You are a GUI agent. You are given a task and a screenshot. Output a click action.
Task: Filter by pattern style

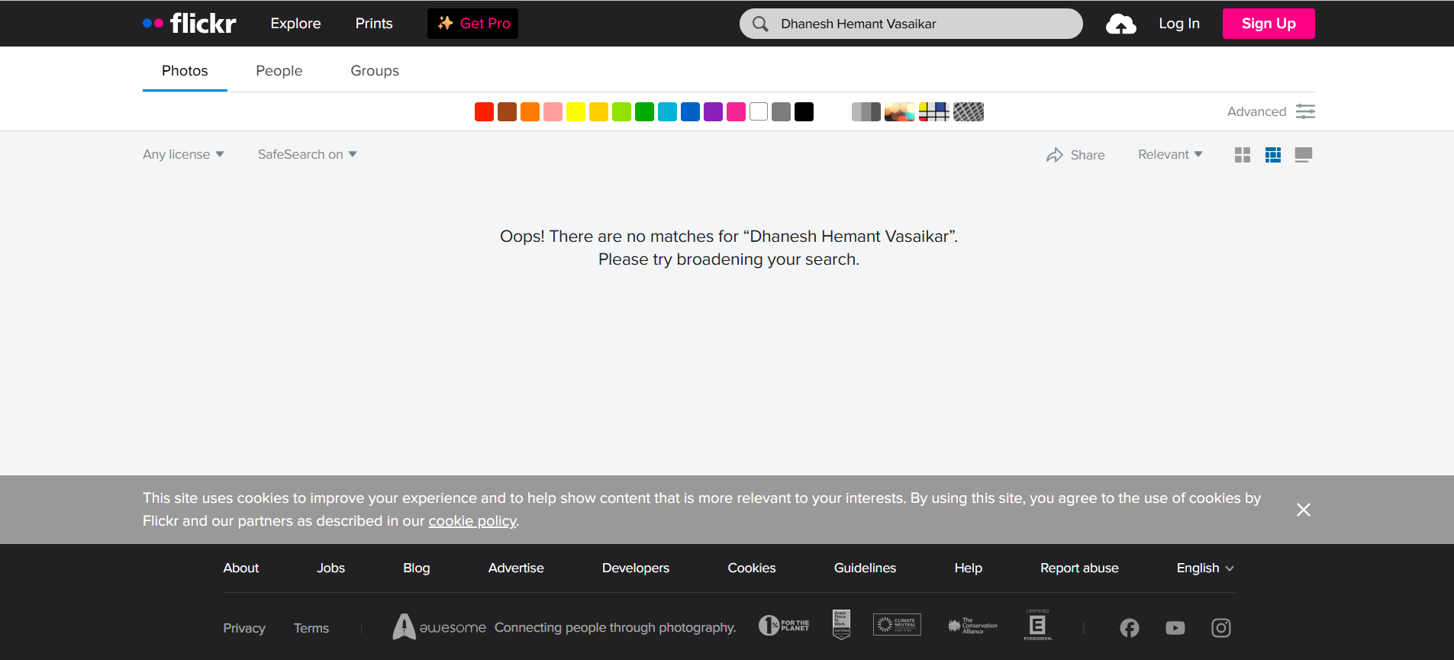(969, 112)
